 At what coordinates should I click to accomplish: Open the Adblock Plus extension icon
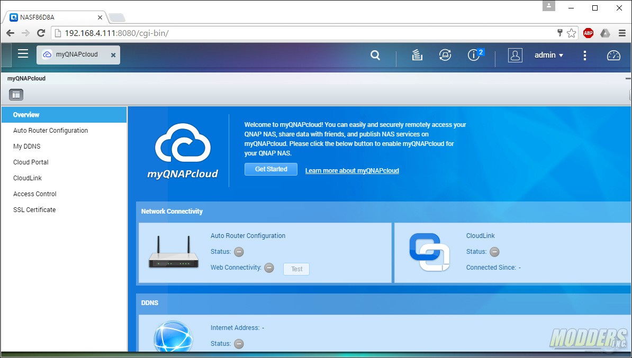pos(589,33)
